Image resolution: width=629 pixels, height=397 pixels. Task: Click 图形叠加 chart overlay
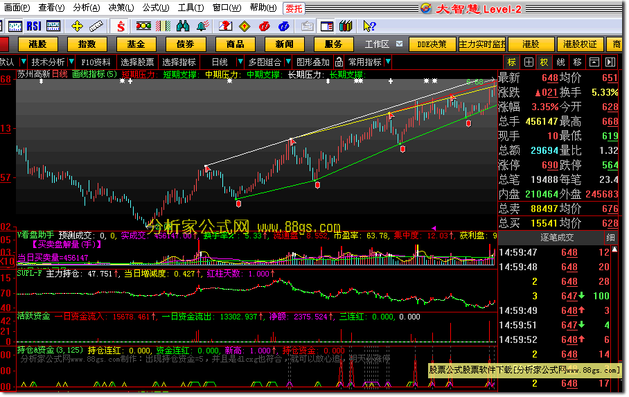click(313, 62)
